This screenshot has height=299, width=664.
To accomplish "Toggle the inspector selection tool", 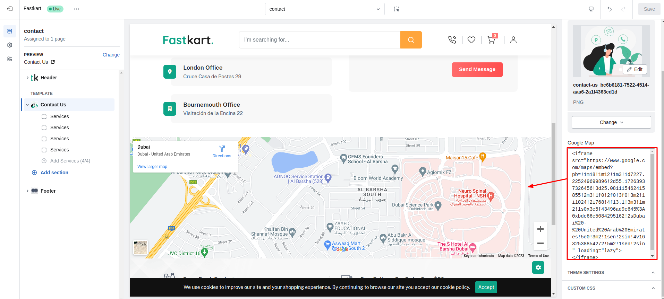I will coord(397,9).
